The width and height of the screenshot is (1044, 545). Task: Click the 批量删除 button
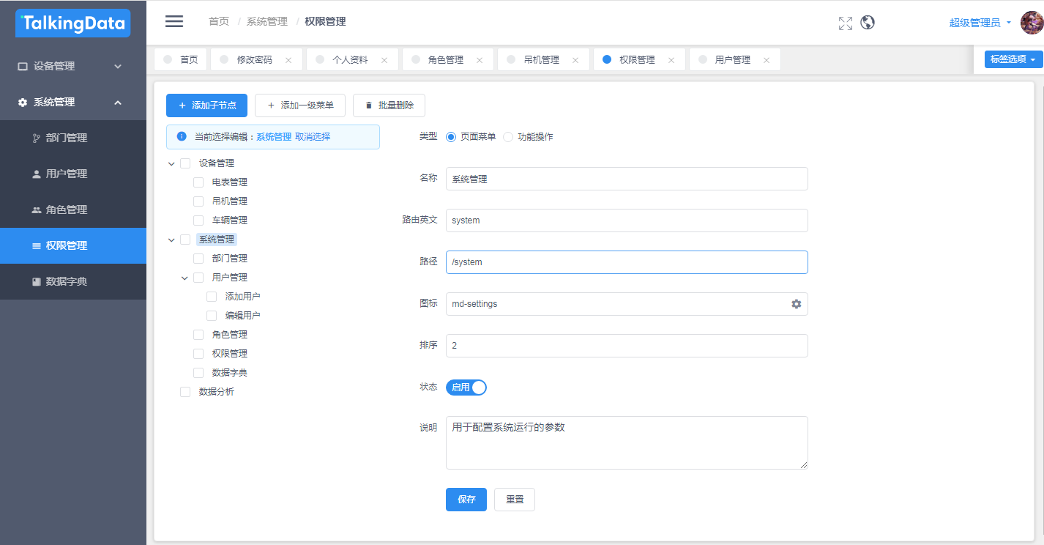coord(389,105)
